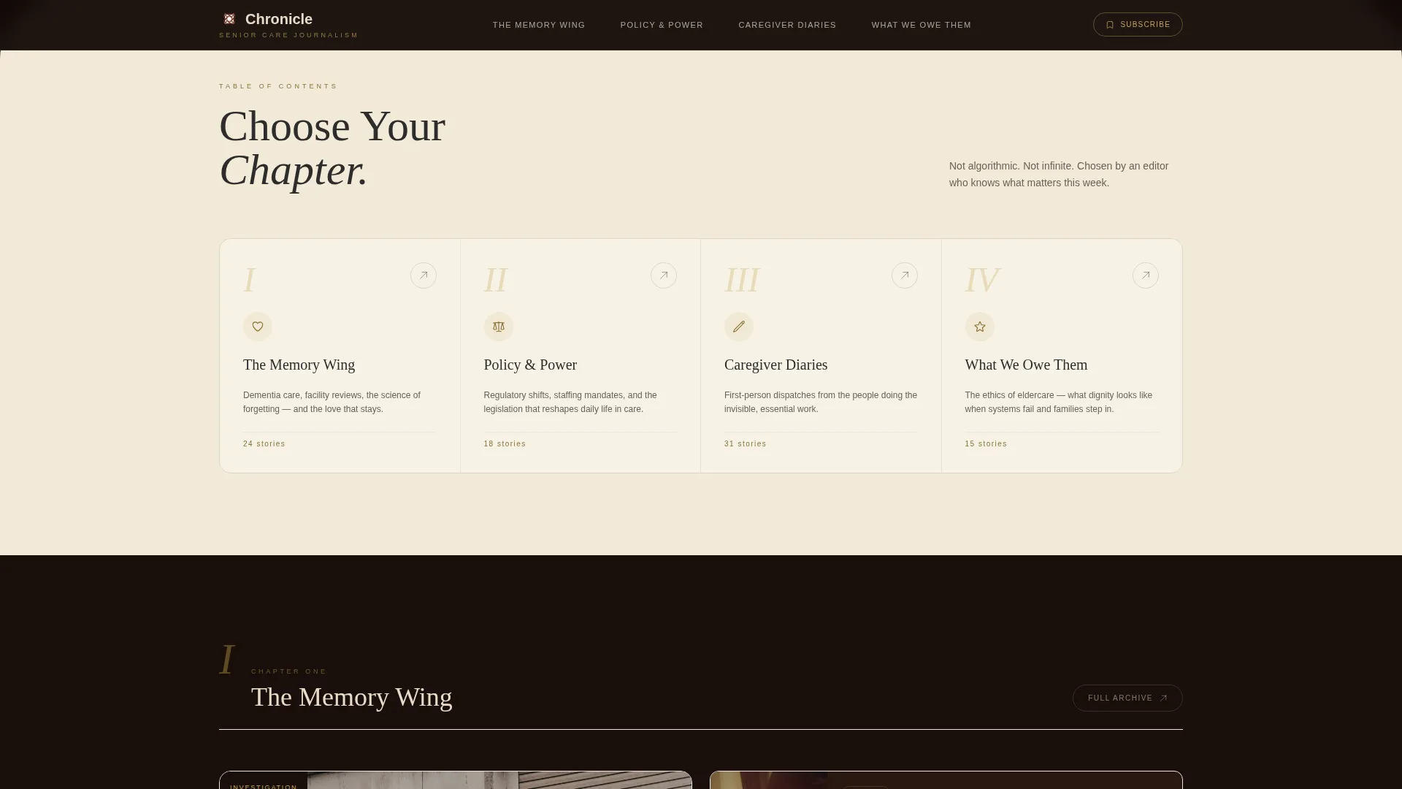Open The Memory Wing nav item
Image resolution: width=1402 pixels, height=789 pixels.
point(539,25)
